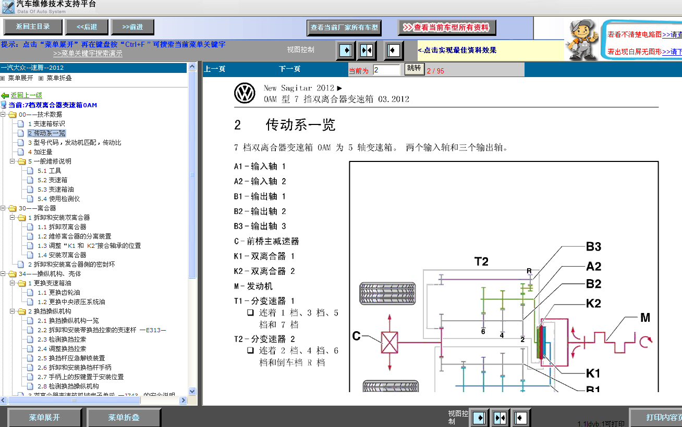This screenshot has height=427, width=682.
Task: Collapse the 2 换挡操纵机构 node
Action: click(13, 311)
